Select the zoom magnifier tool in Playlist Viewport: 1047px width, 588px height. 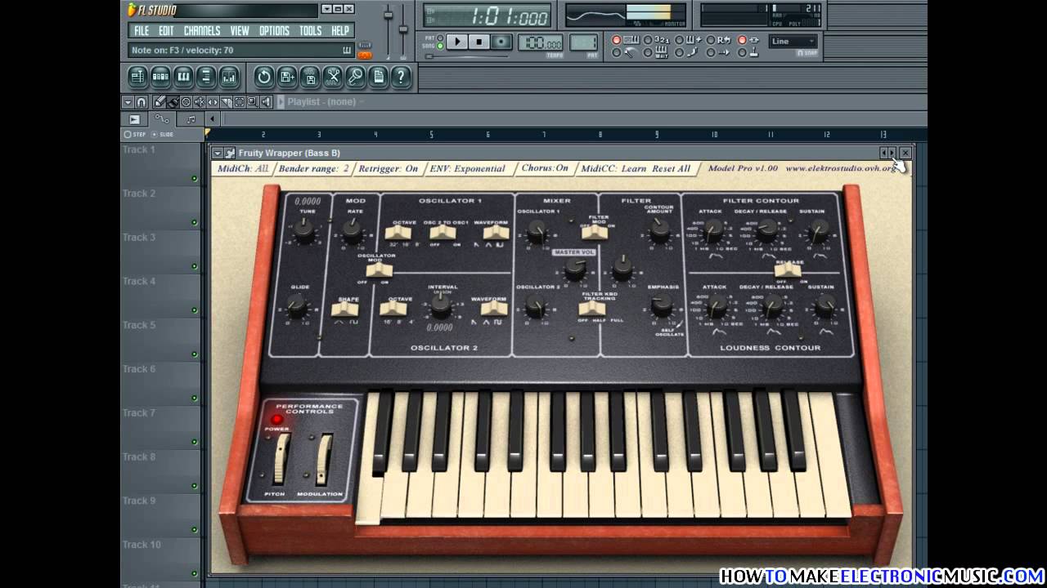(253, 102)
